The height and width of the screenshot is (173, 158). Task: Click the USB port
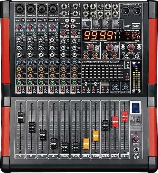point(136,26)
